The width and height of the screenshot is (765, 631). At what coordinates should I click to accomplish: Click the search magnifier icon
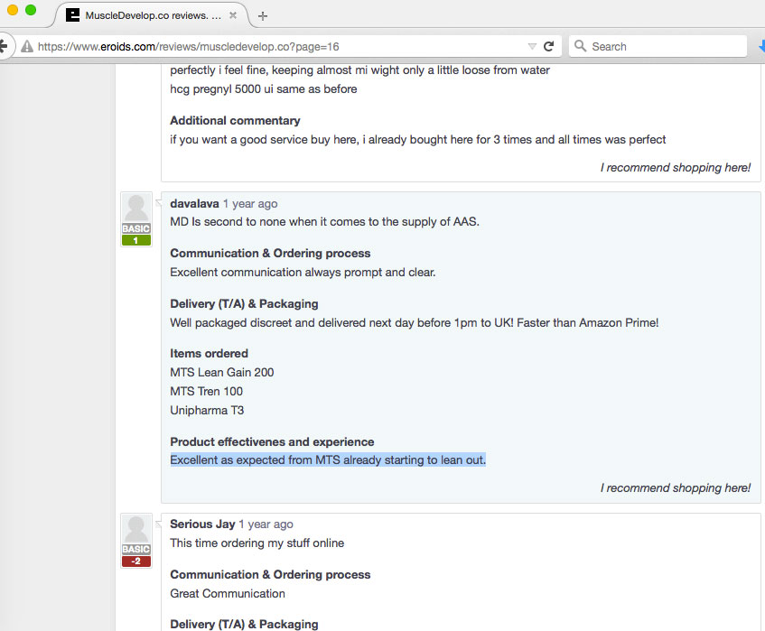click(580, 46)
